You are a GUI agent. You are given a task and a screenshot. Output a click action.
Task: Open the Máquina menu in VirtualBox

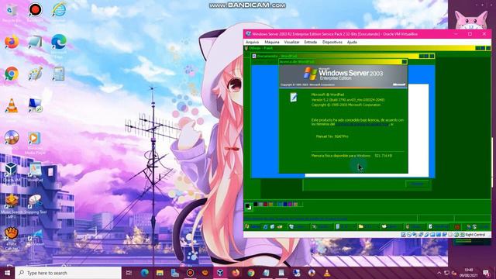tap(272, 42)
